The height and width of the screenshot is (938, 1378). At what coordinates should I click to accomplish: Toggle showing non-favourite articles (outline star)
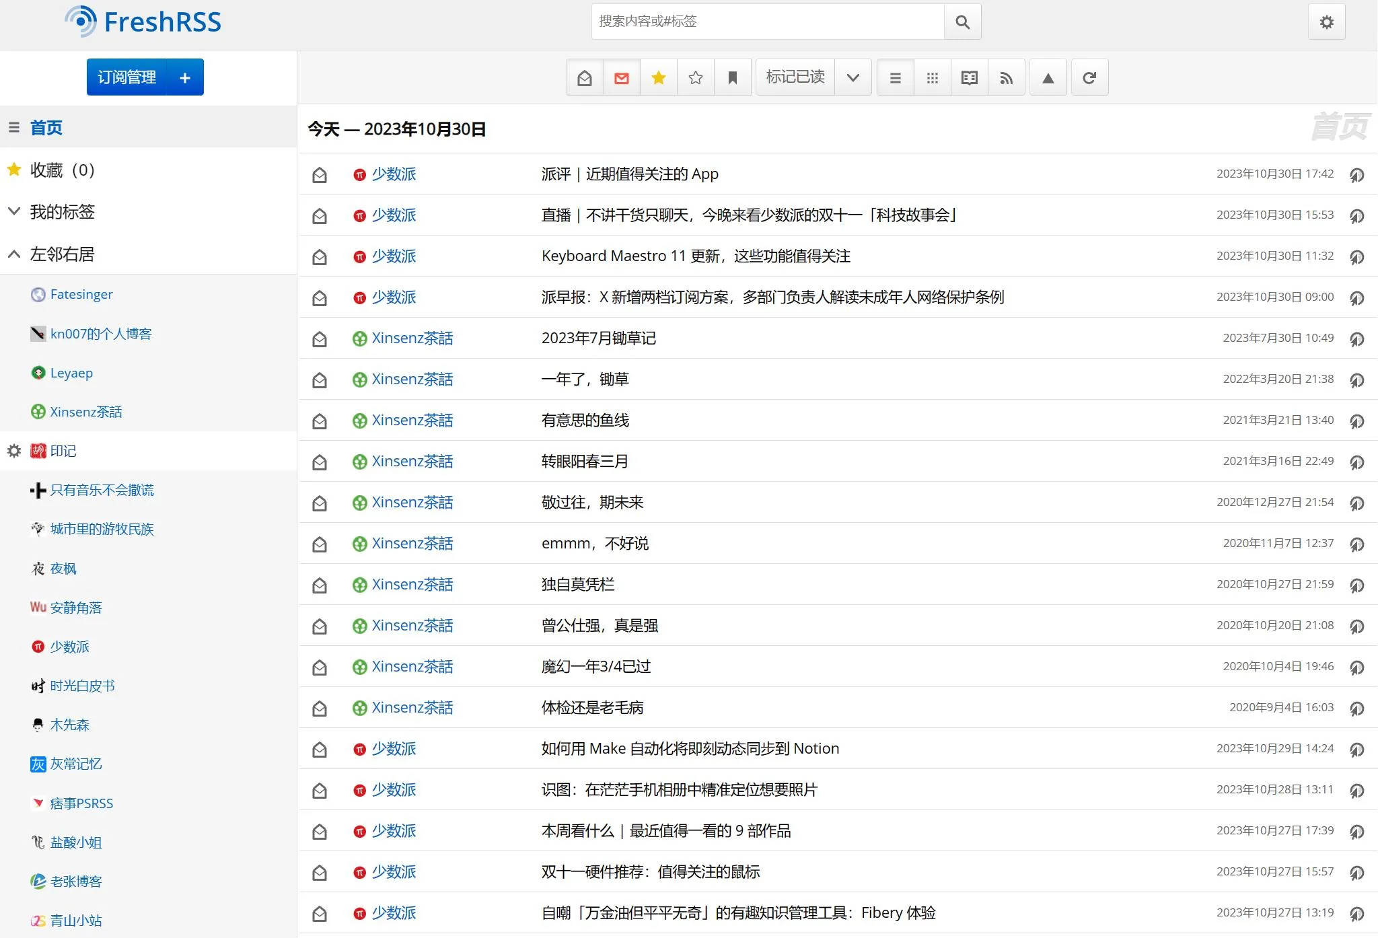[695, 78]
